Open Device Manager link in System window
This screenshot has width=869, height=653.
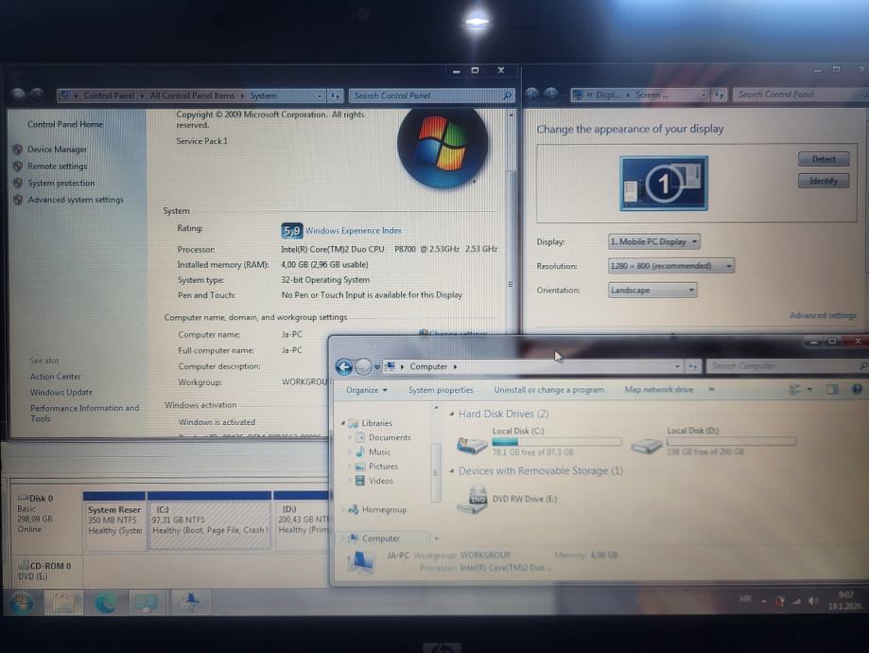point(57,150)
